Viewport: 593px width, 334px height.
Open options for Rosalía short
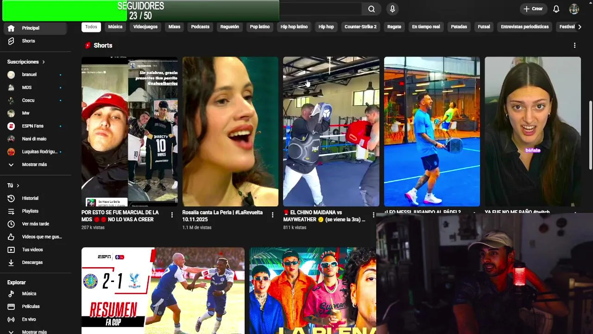[x=272, y=215]
